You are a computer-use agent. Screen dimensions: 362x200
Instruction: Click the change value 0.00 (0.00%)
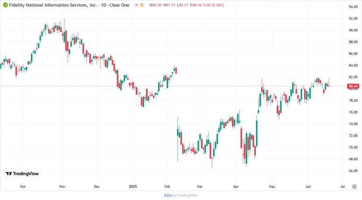[x=214, y=5]
